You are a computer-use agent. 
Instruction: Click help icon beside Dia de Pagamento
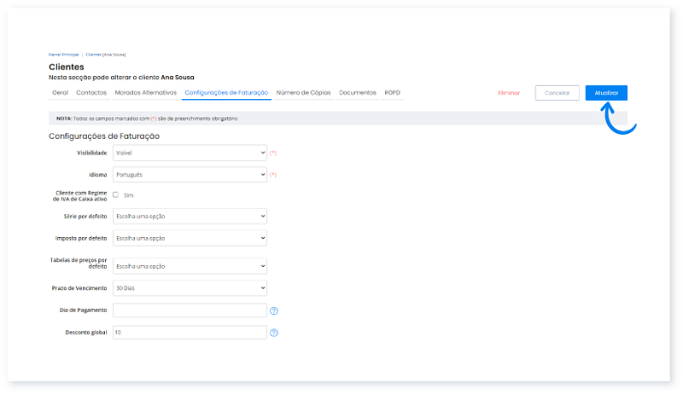coord(274,310)
